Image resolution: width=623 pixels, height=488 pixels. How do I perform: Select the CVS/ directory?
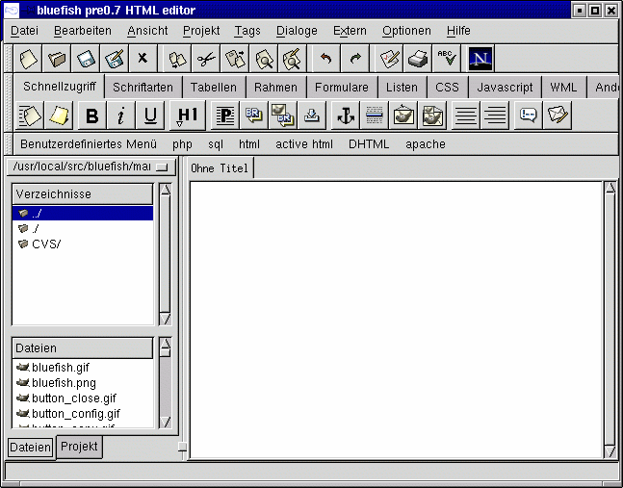point(46,244)
